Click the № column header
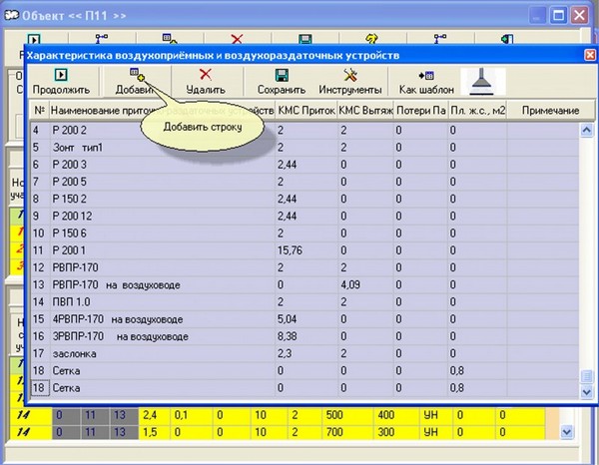Screen dimensions: 599x465 [39, 111]
